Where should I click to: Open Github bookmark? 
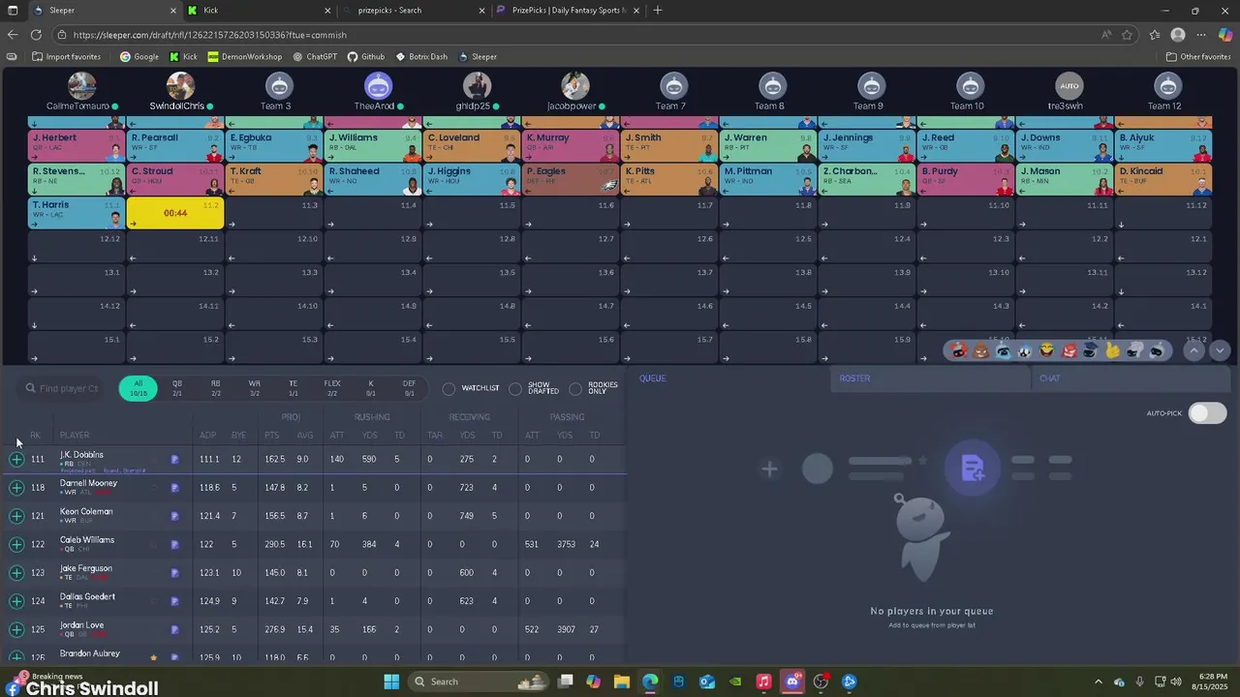point(366,57)
